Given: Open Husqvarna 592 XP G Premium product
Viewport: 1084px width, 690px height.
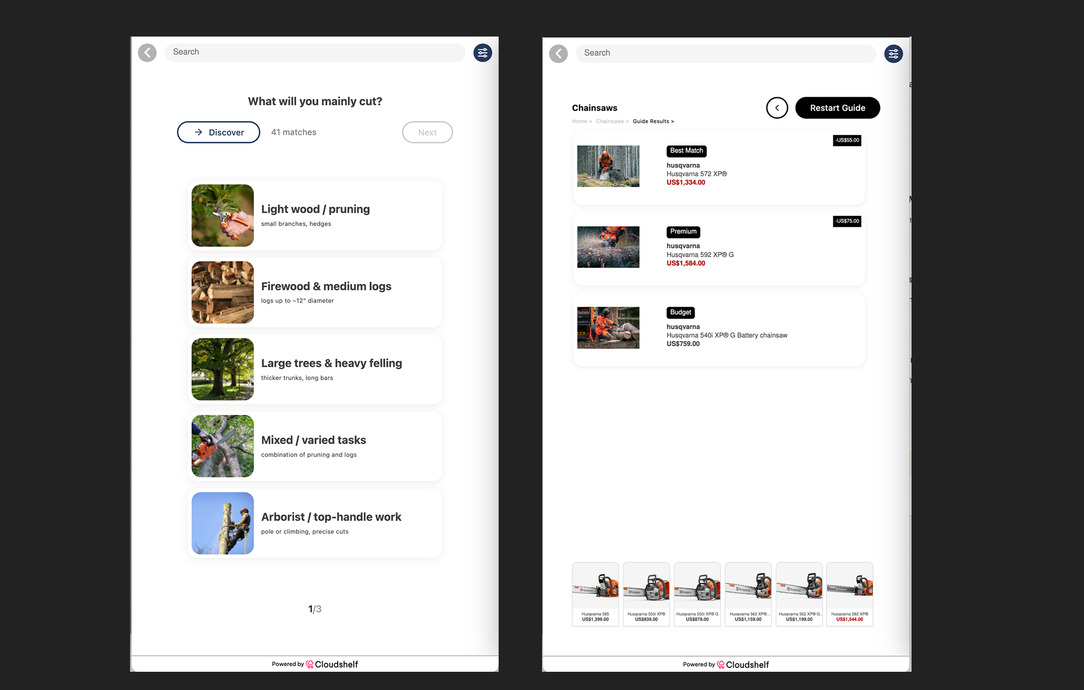Looking at the screenshot, I should [718, 249].
